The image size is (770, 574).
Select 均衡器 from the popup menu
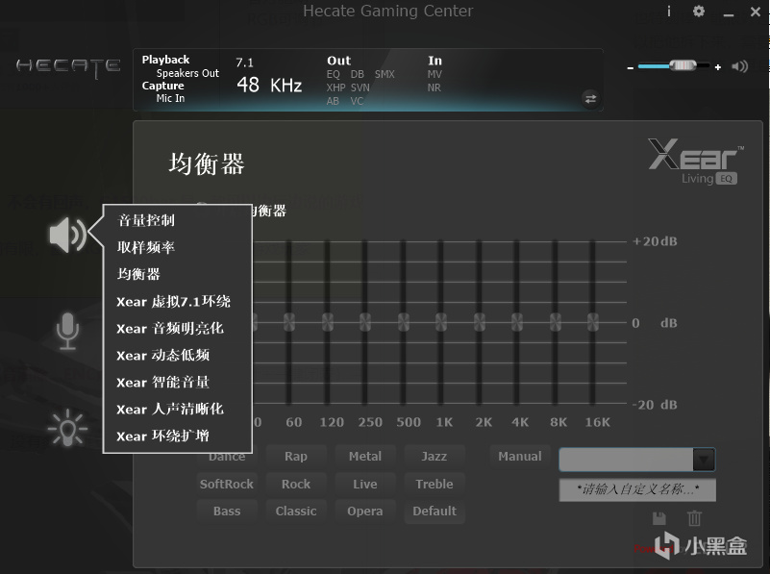(x=138, y=274)
